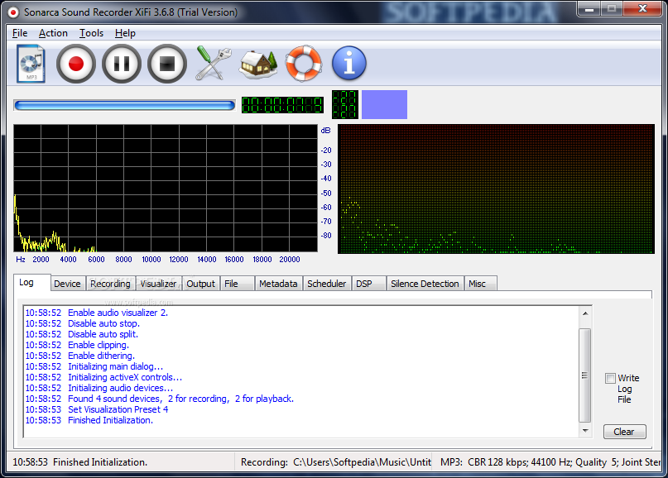Start recording with the red Record button
The image size is (668, 478).
pyautogui.click(x=76, y=64)
